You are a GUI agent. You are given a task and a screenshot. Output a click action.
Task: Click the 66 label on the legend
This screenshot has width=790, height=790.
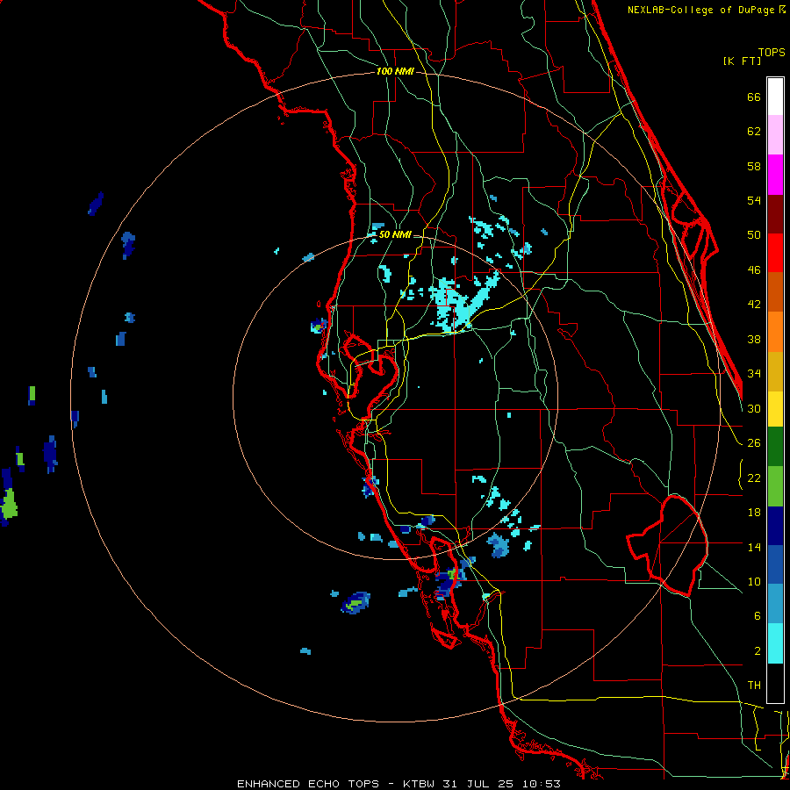[x=754, y=97]
